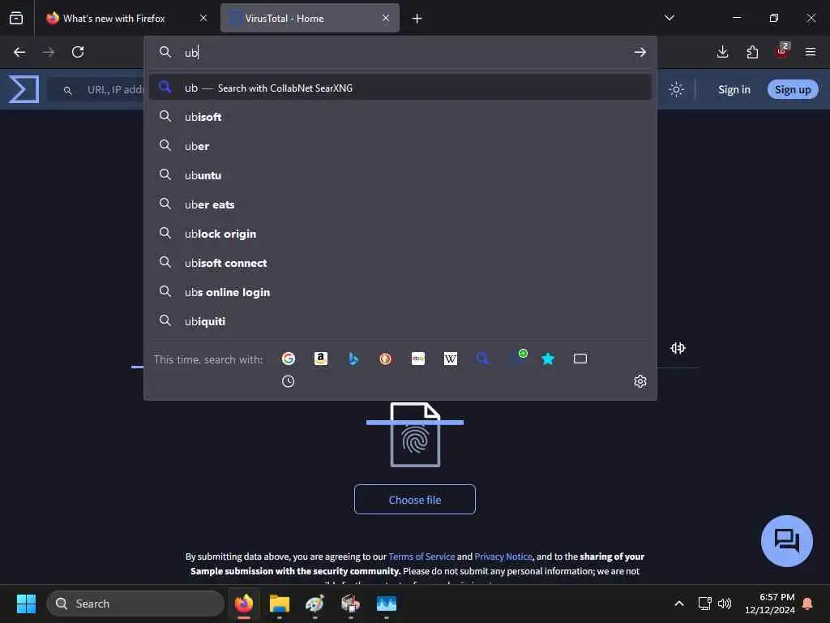Go back to the previous page
Image resolution: width=830 pixels, height=623 pixels.
pos(19,52)
